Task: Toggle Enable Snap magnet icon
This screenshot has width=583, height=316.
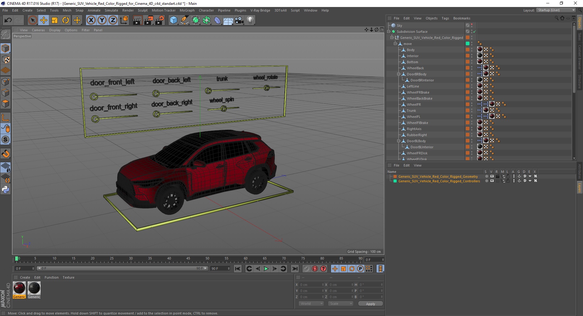Action: pyautogui.click(x=5, y=154)
